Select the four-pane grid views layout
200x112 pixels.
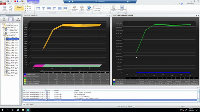[x=65, y=8]
